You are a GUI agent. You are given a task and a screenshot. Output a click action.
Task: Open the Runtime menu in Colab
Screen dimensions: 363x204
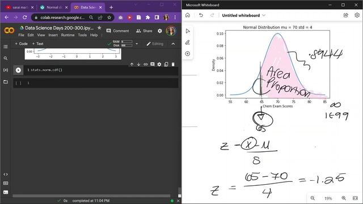(68, 35)
